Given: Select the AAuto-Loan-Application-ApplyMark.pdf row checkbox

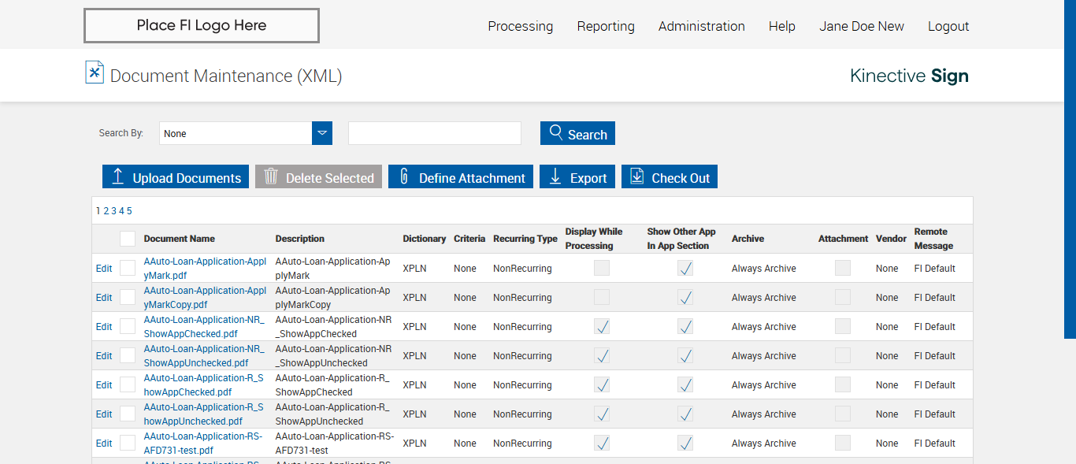Looking at the screenshot, I should tap(128, 269).
